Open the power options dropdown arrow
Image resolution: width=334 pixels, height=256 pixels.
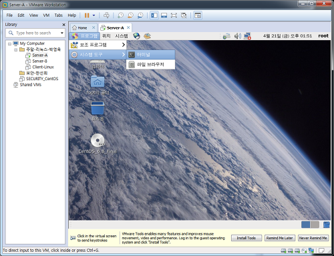(94, 15)
